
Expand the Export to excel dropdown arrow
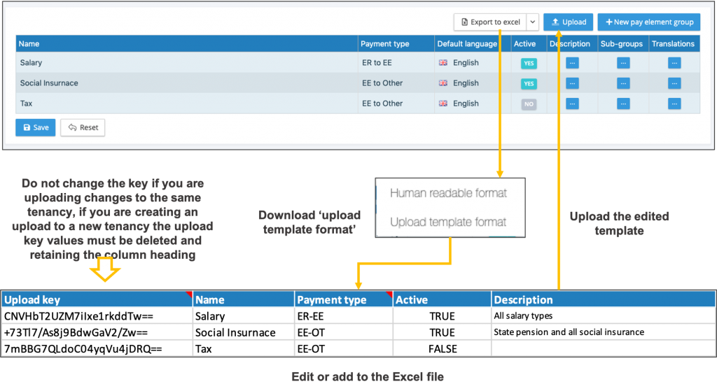[x=533, y=22]
